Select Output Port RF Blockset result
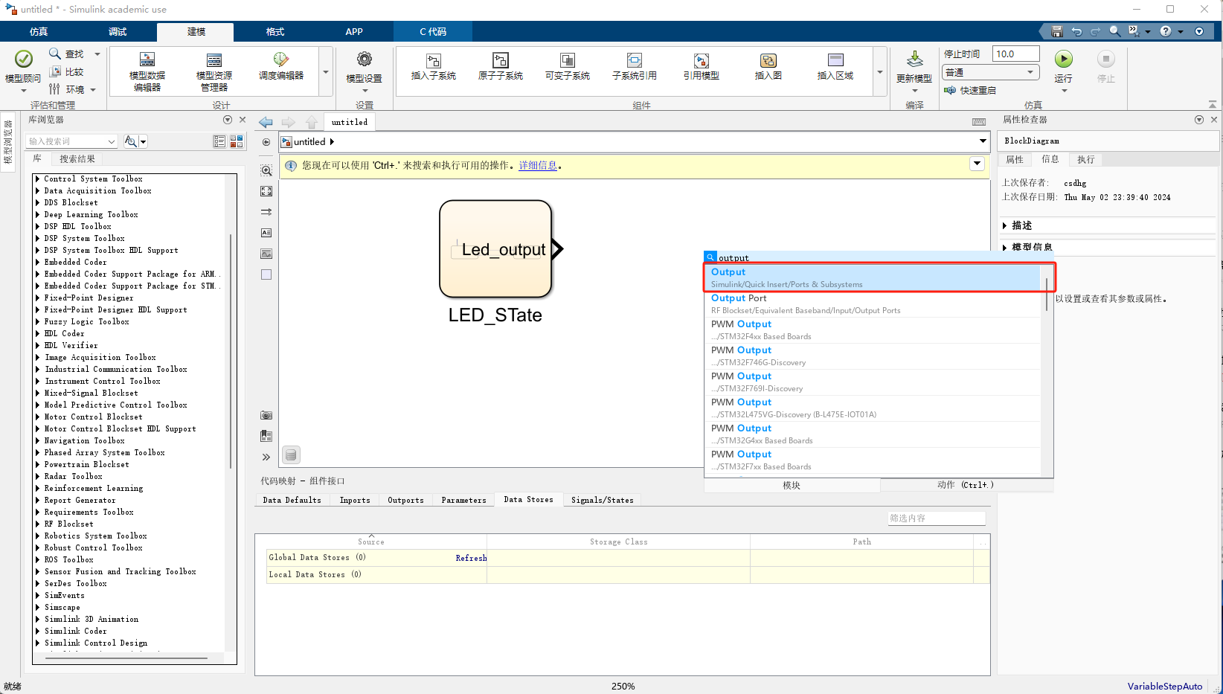This screenshot has height=694, width=1223. tap(872, 303)
